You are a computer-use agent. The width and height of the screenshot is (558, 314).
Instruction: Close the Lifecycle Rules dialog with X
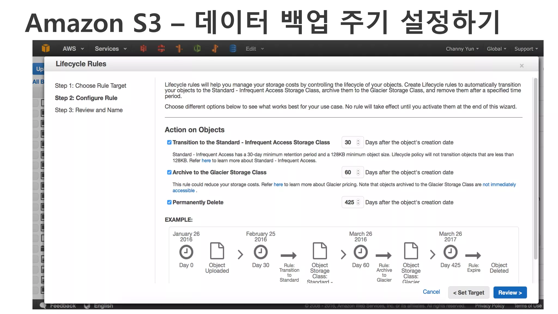pyautogui.click(x=521, y=66)
